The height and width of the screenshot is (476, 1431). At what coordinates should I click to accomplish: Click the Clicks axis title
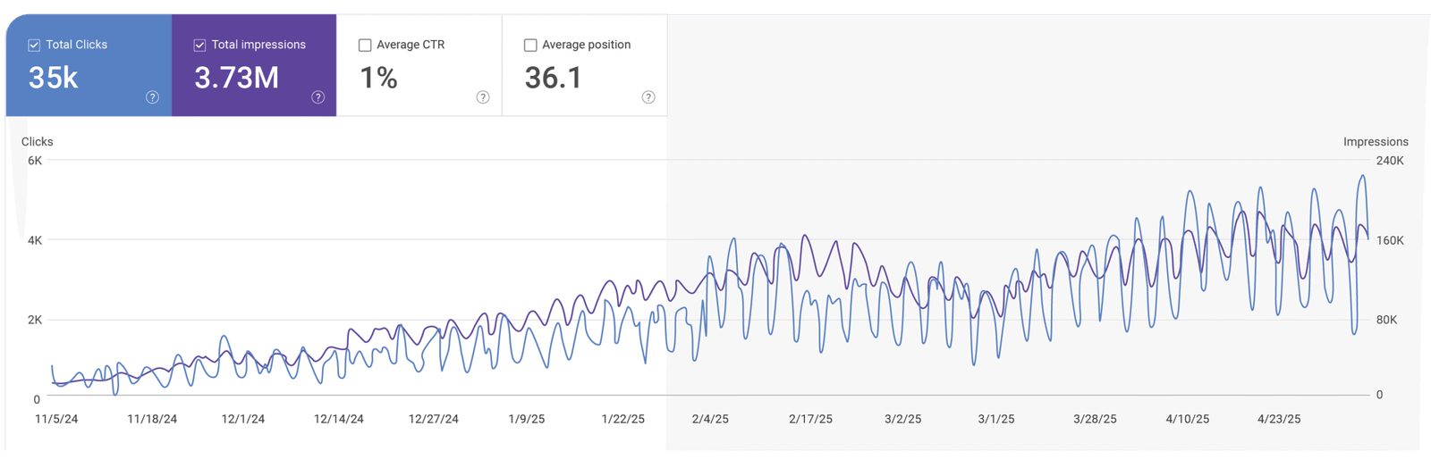coord(38,142)
